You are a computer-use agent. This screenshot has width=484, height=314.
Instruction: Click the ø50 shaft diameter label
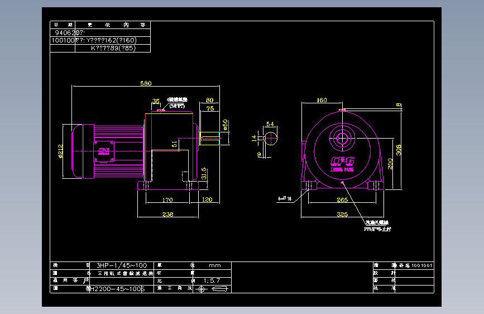[x=225, y=125]
